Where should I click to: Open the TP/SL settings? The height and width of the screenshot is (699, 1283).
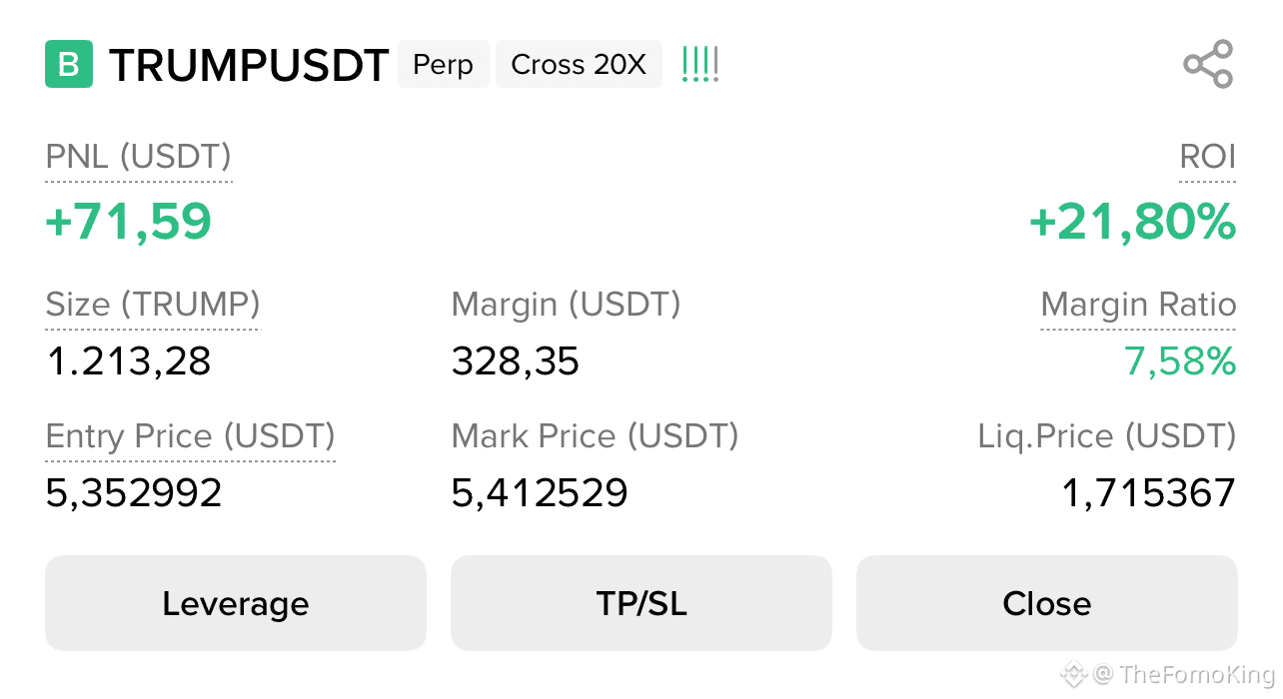point(641,603)
